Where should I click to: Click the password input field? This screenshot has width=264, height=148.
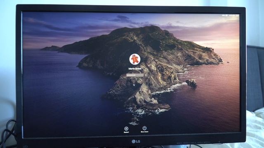tap(135, 75)
